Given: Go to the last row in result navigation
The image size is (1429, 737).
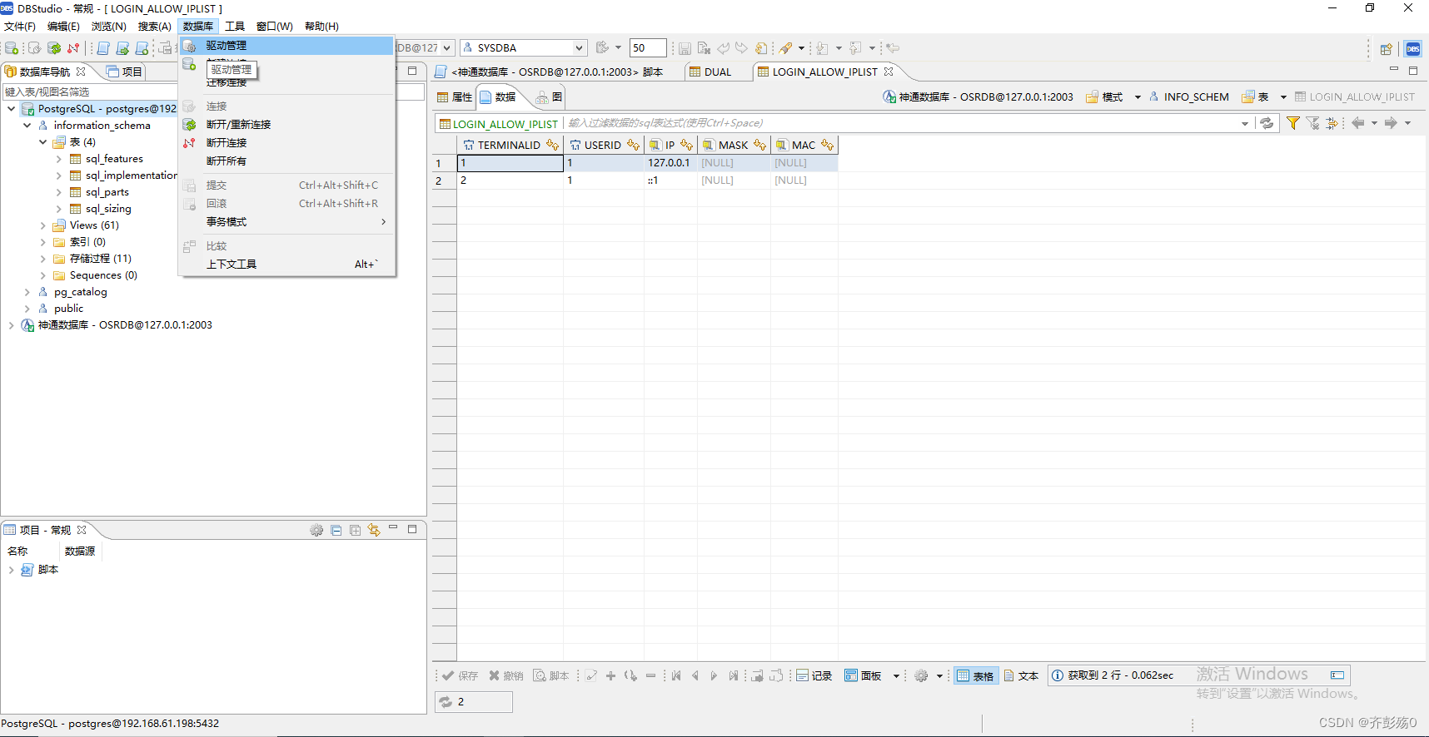Looking at the screenshot, I should pos(733,675).
